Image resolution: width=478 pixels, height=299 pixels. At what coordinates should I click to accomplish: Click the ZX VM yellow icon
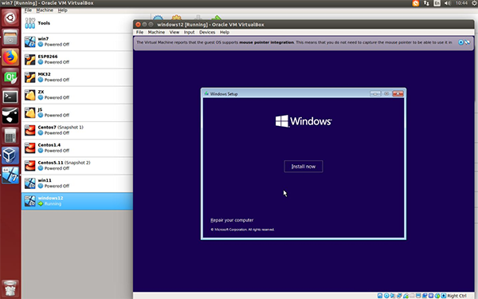(x=30, y=95)
